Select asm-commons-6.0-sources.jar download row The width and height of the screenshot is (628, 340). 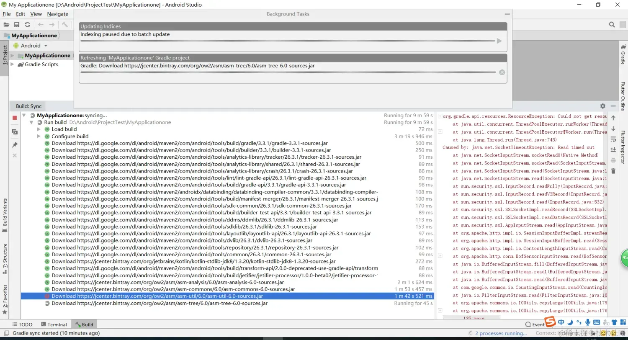point(227,289)
